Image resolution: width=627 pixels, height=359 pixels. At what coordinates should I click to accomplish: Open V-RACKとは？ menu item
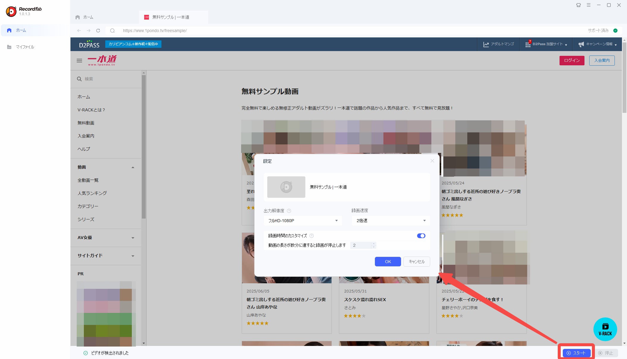(x=91, y=110)
